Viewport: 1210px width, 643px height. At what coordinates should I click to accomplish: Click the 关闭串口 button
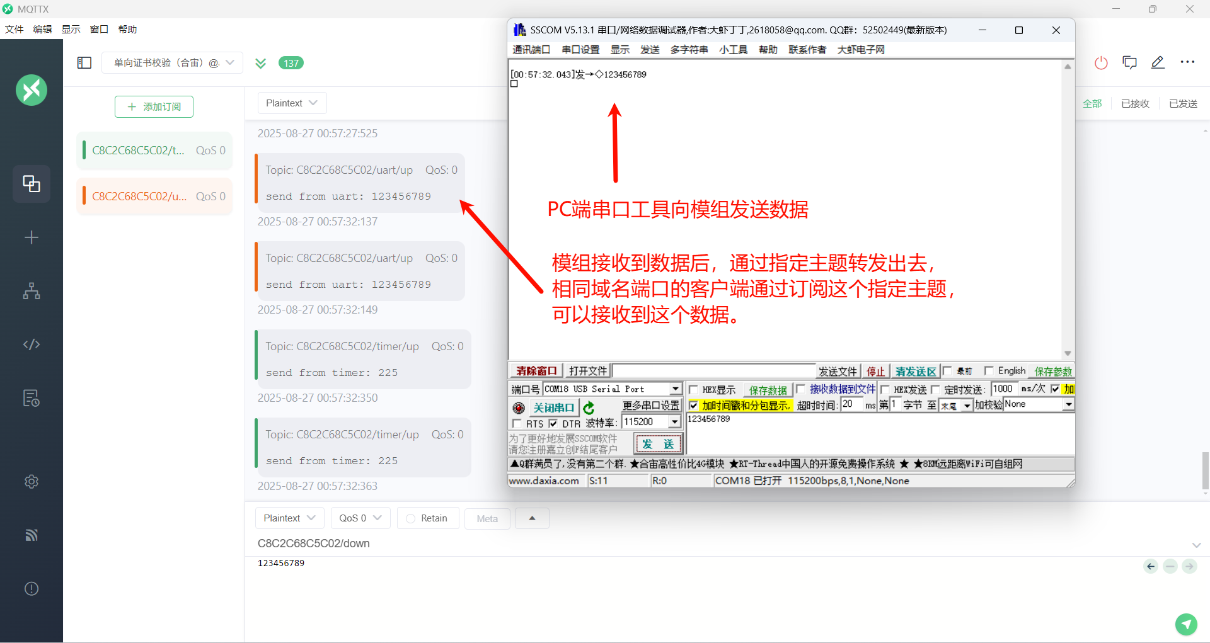point(553,408)
